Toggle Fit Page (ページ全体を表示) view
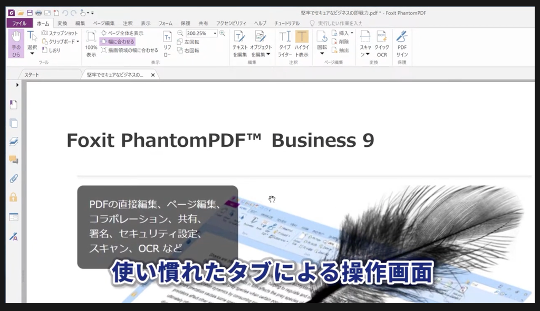This screenshot has height=311, width=540. [121, 33]
